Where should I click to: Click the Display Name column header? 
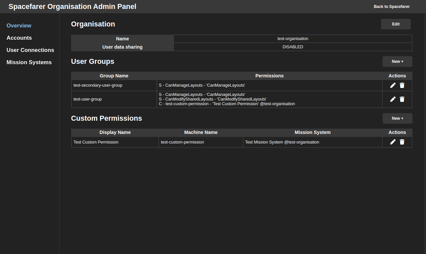(x=115, y=132)
